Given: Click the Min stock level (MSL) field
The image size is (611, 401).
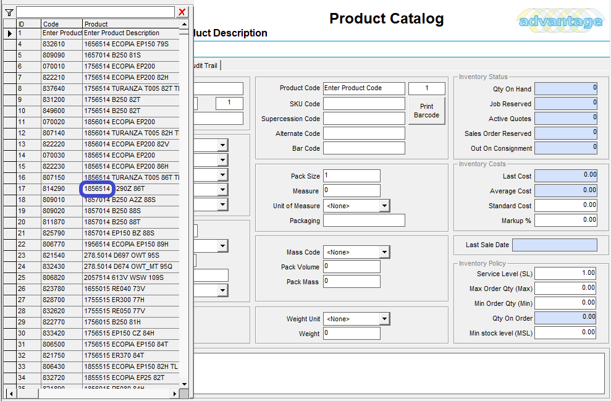Looking at the screenshot, I should [x=565, y=333].
